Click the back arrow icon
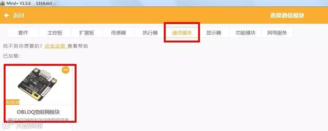Screen dimensions: 328x131 [x=7, y=15]
